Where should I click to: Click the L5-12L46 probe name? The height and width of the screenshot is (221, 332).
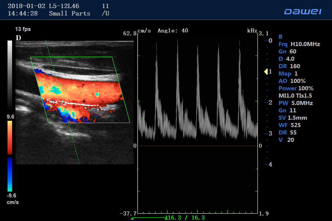point(64,6)
